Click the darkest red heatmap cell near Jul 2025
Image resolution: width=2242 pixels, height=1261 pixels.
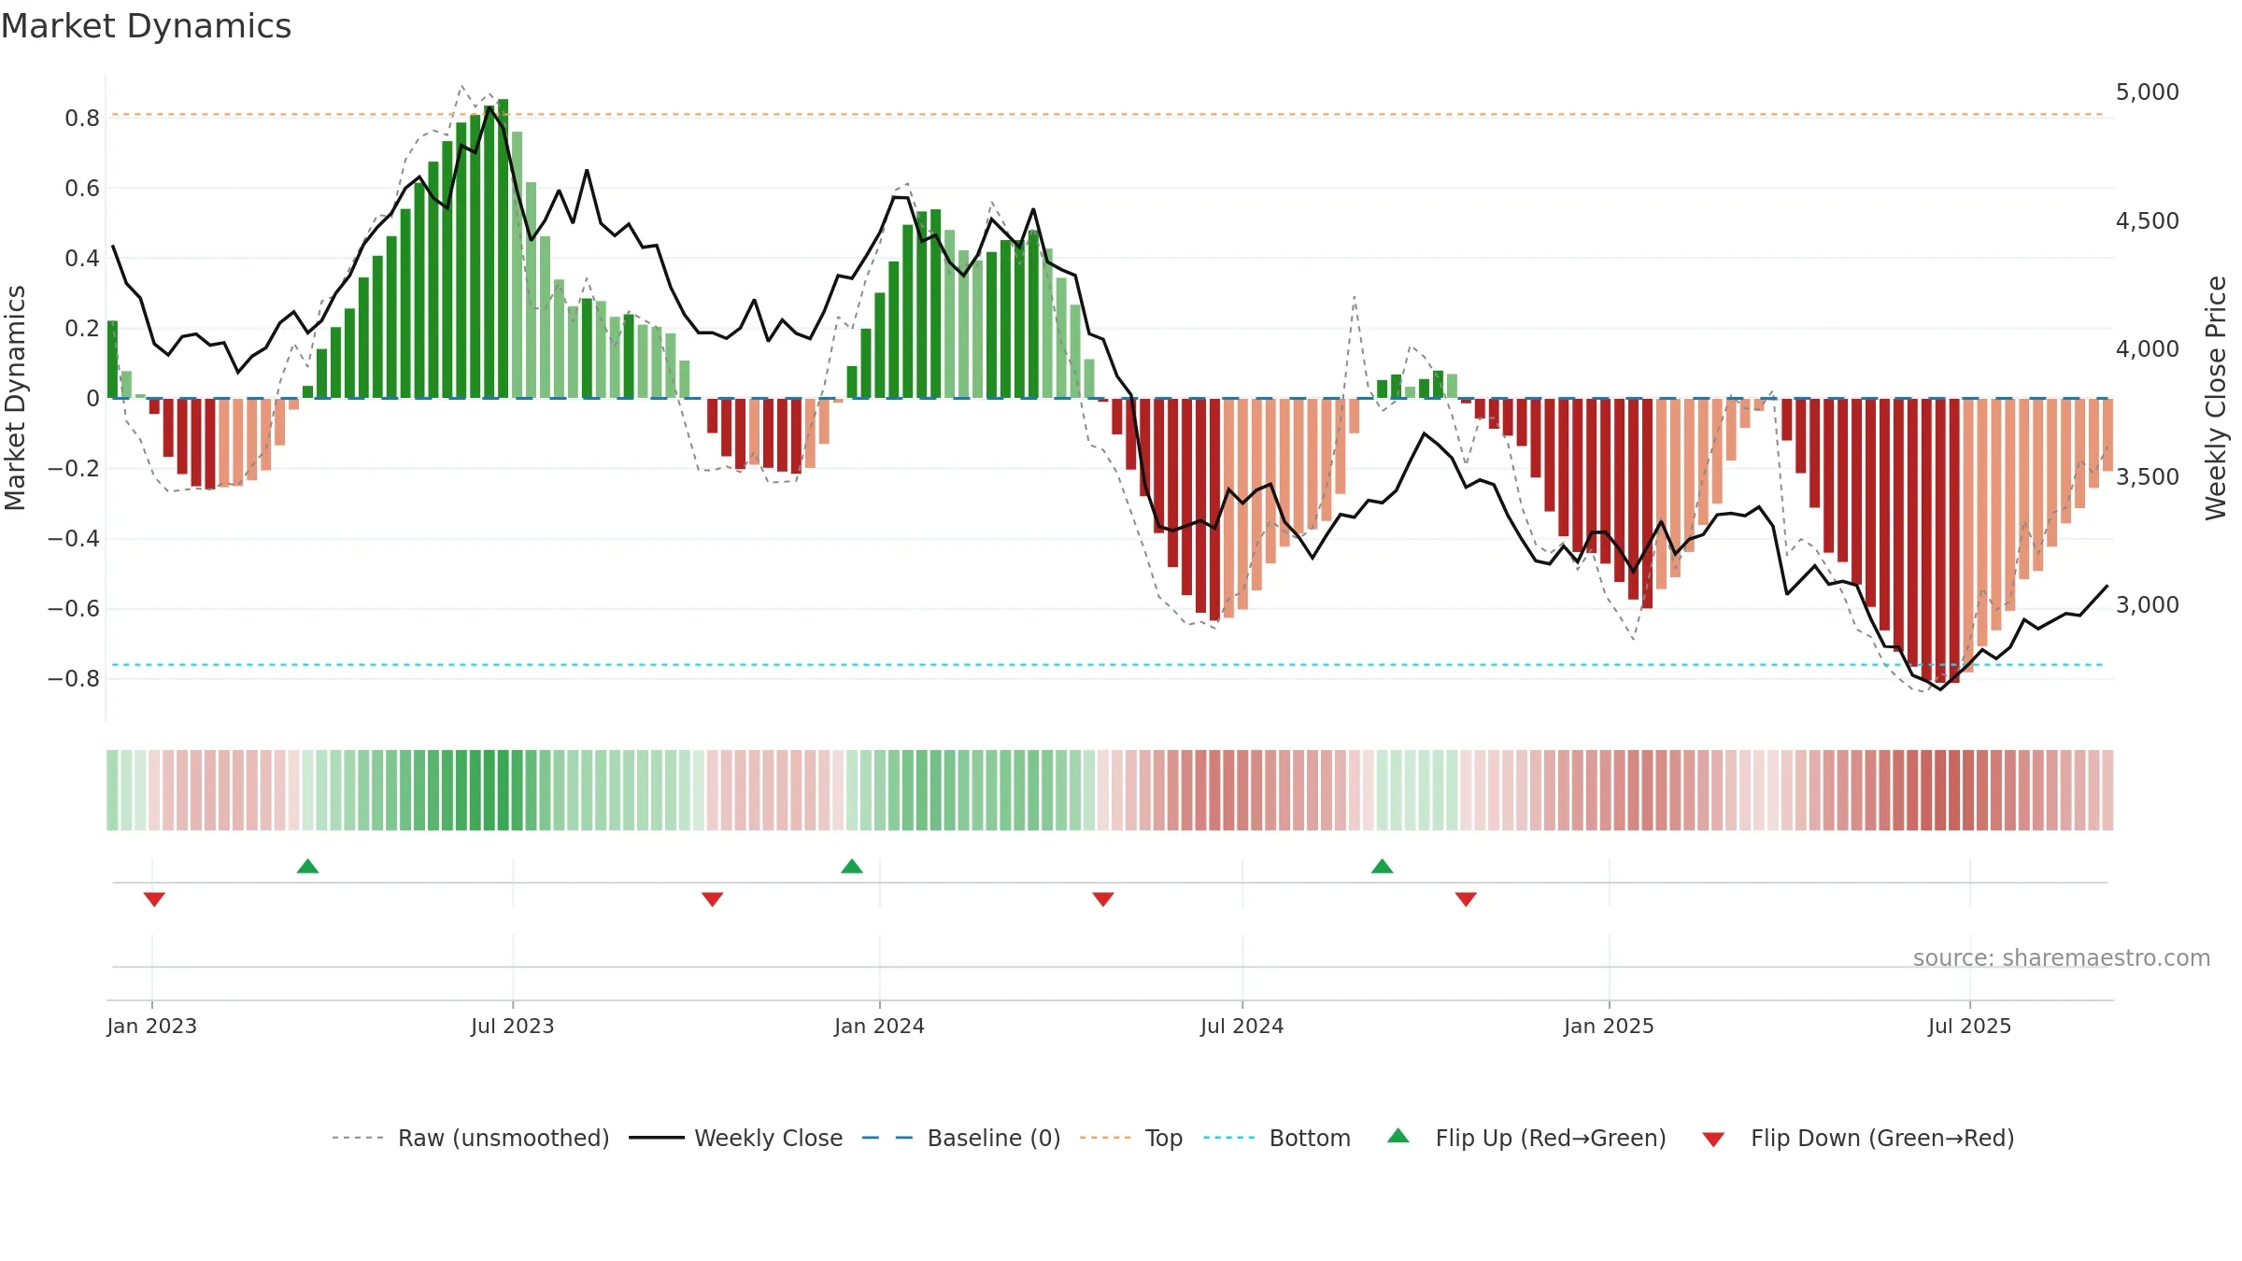coord(1954,790)
